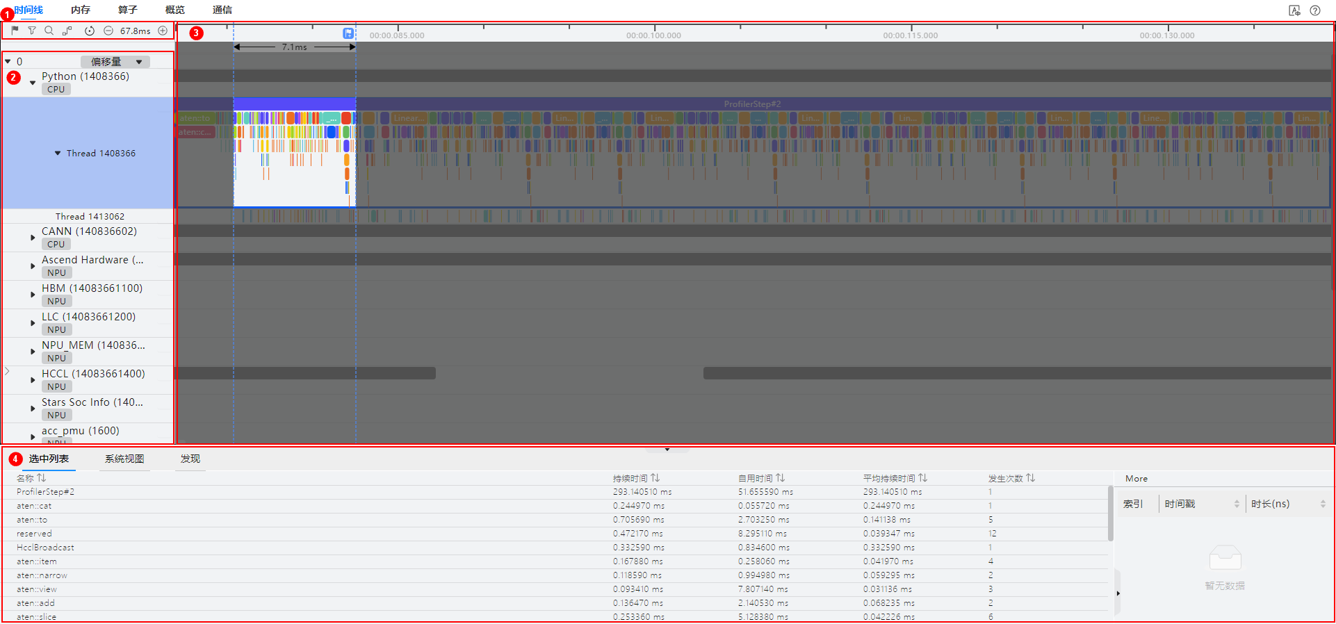Zoom out using the minus circle icon
The width and height of the screenshot is (1336, 624).
tap(108, 31)
